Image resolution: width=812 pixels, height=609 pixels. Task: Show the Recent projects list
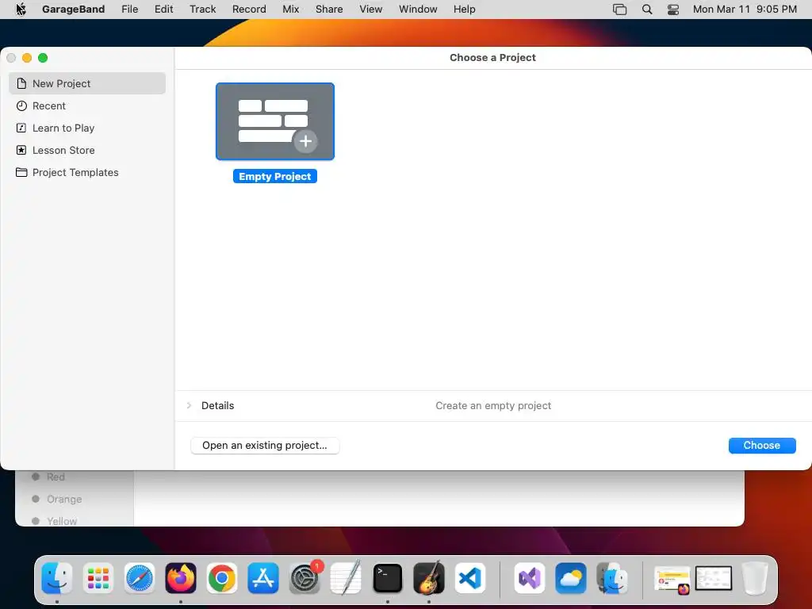87,105
